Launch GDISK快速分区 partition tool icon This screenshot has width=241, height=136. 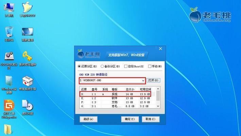(x=9, y=57)
